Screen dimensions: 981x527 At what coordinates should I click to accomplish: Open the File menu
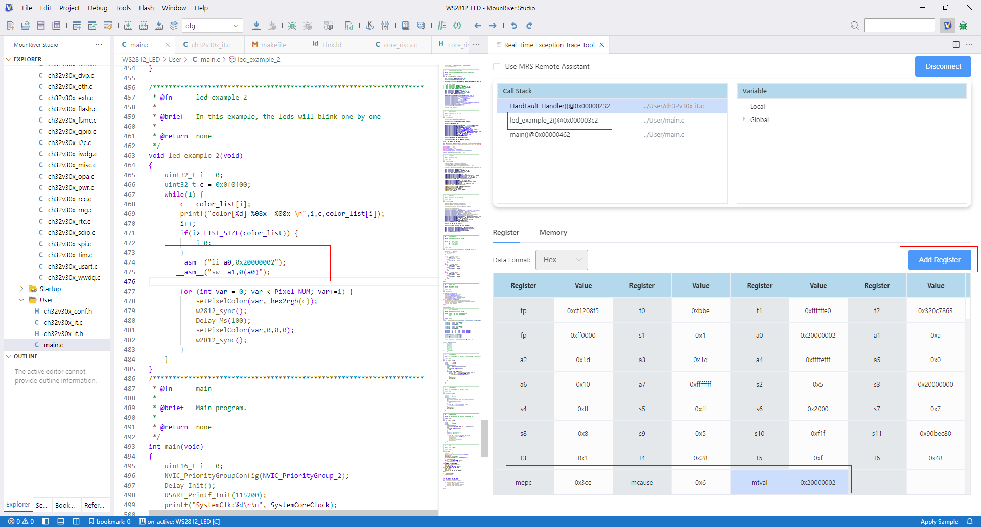click(x=27, y=8)
